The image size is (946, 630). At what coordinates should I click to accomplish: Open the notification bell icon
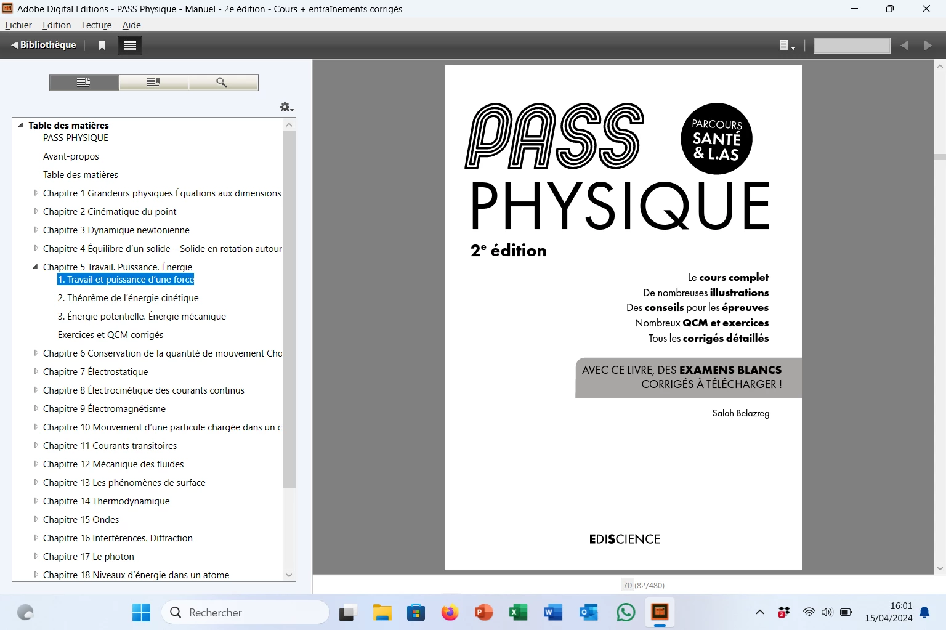(x=924, y=612)
